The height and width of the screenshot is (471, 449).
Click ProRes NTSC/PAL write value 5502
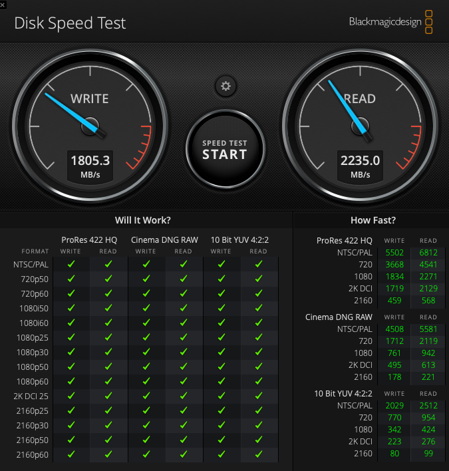[394, 253]
